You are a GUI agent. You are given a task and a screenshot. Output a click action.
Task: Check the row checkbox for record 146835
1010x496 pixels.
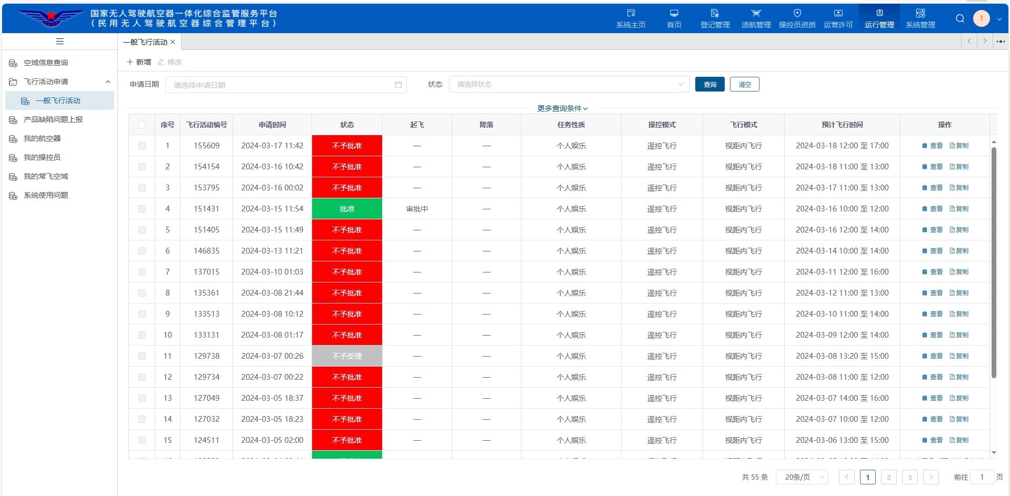click(x=142, y=251)
